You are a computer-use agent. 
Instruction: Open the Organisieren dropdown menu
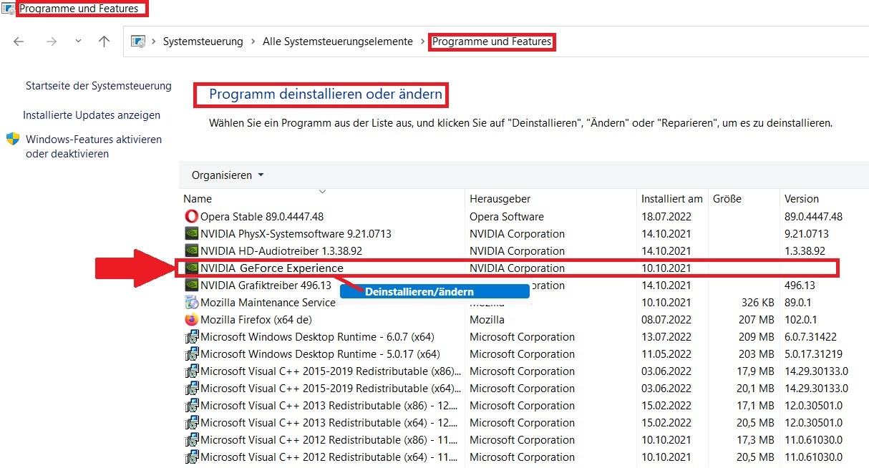point(228,175)
